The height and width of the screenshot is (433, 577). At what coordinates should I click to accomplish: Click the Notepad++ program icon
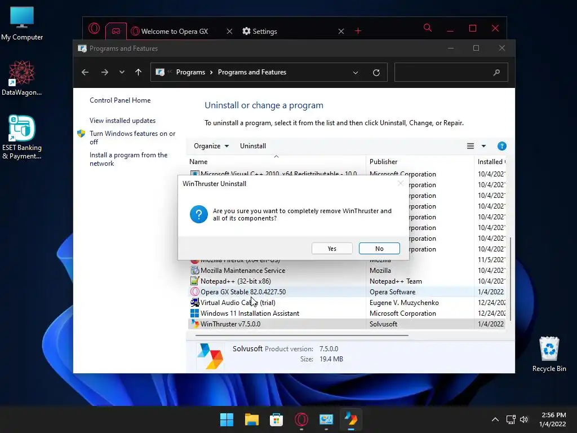[x=194, y=281]
